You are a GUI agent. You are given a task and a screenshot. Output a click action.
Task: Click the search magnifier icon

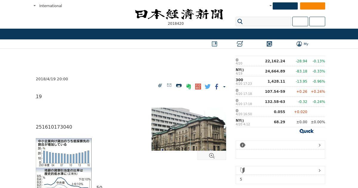click(x=240, y=21)
